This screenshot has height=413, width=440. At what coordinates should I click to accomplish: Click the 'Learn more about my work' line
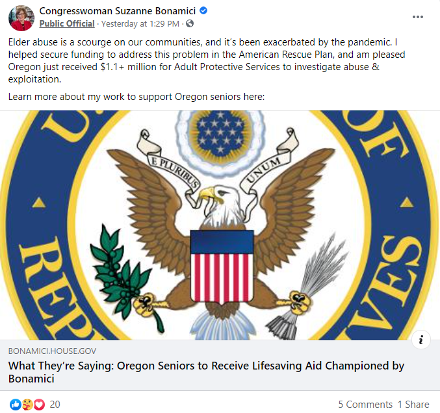(x=136, y=97)
